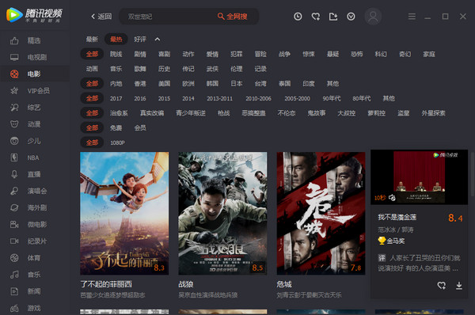
Task: Filter region by 美国
Action: [x=164, y=83]
